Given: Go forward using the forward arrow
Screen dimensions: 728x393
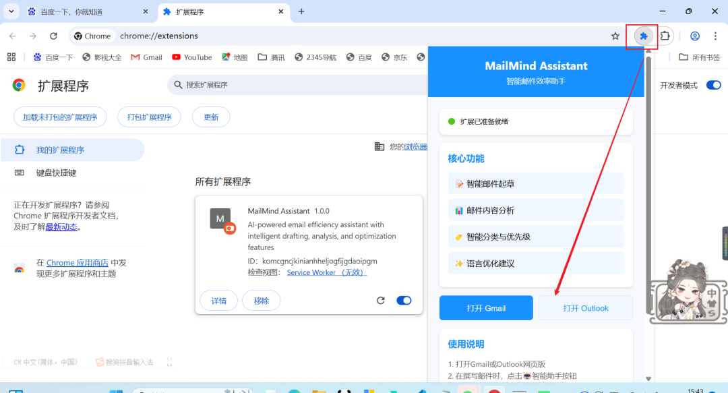Looking at the screenshot, I should [x=32, y=36].
